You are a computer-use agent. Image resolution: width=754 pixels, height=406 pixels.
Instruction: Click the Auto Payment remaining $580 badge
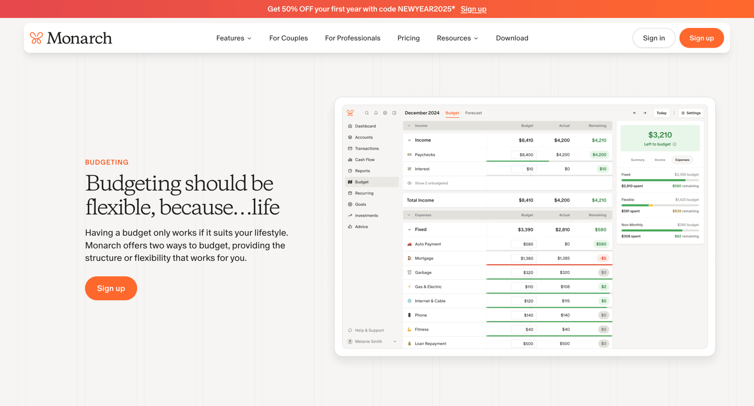(601, 244)
